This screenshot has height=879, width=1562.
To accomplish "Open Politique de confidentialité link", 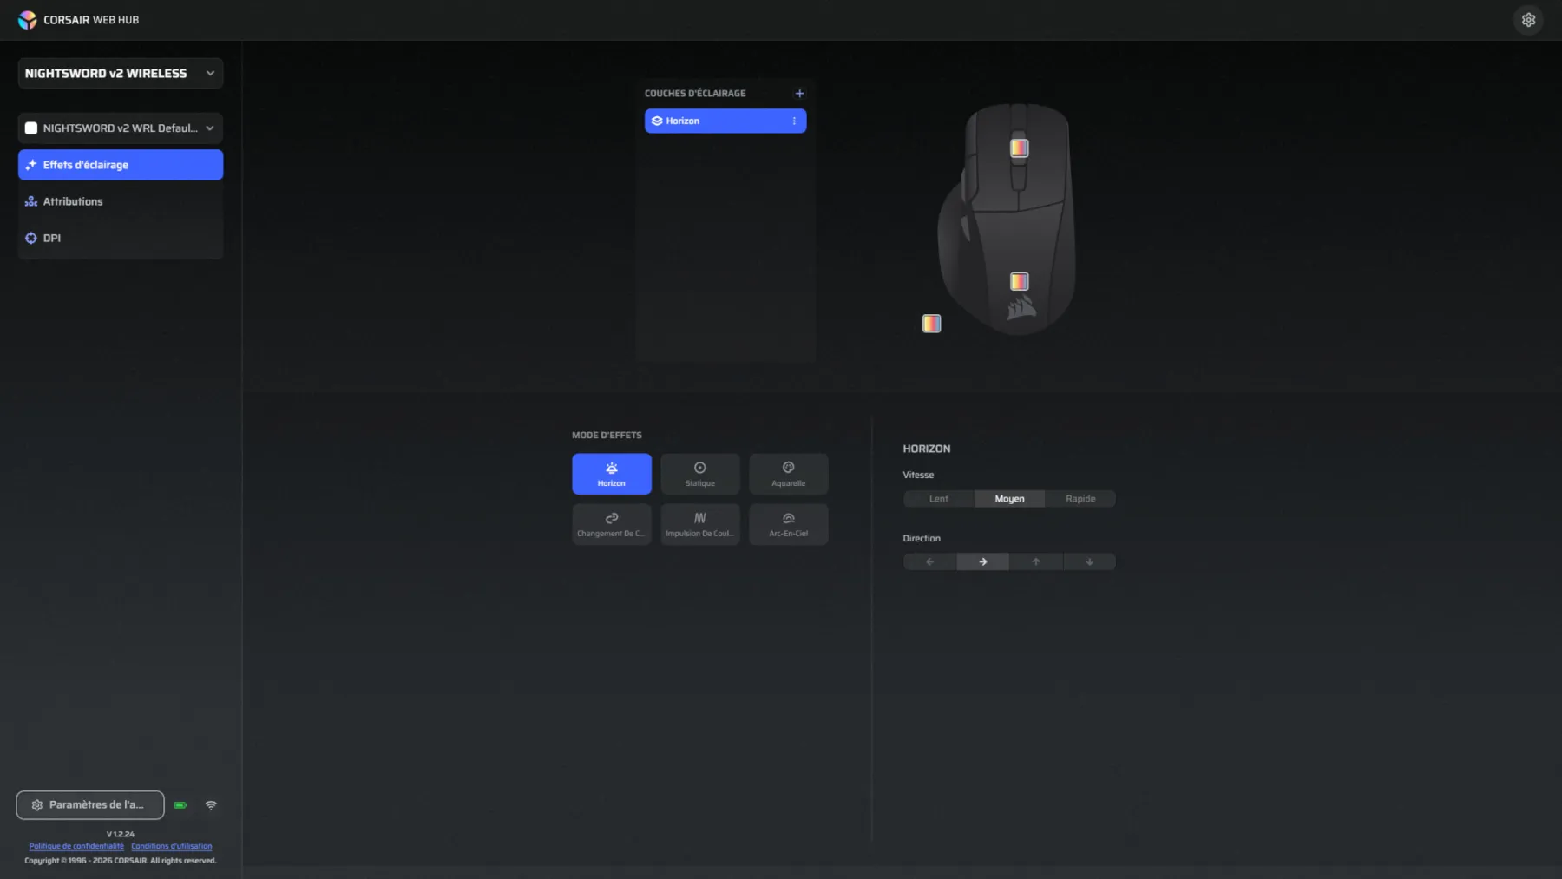I will point(76,846).
